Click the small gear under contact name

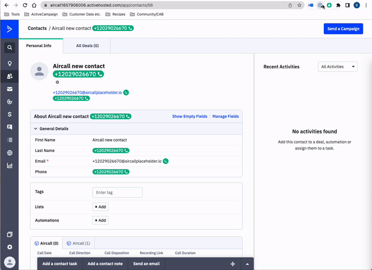(x=57, y=82)
